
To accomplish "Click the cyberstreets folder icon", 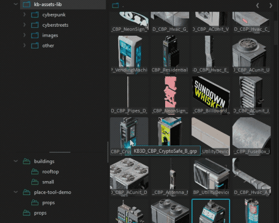I will pyautogui.click(x=35, y=25).
